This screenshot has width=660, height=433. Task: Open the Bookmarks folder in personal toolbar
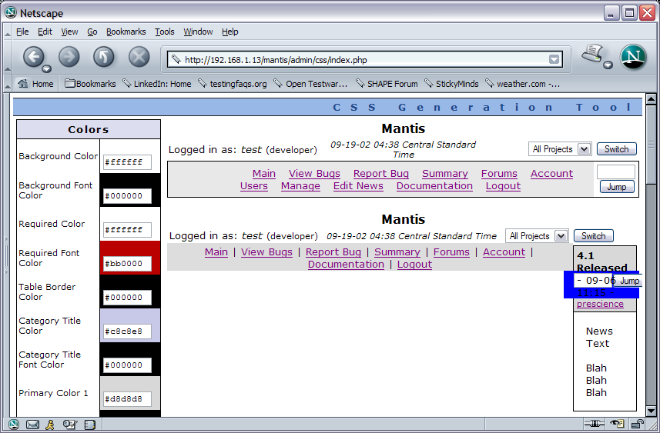(90, 84)
